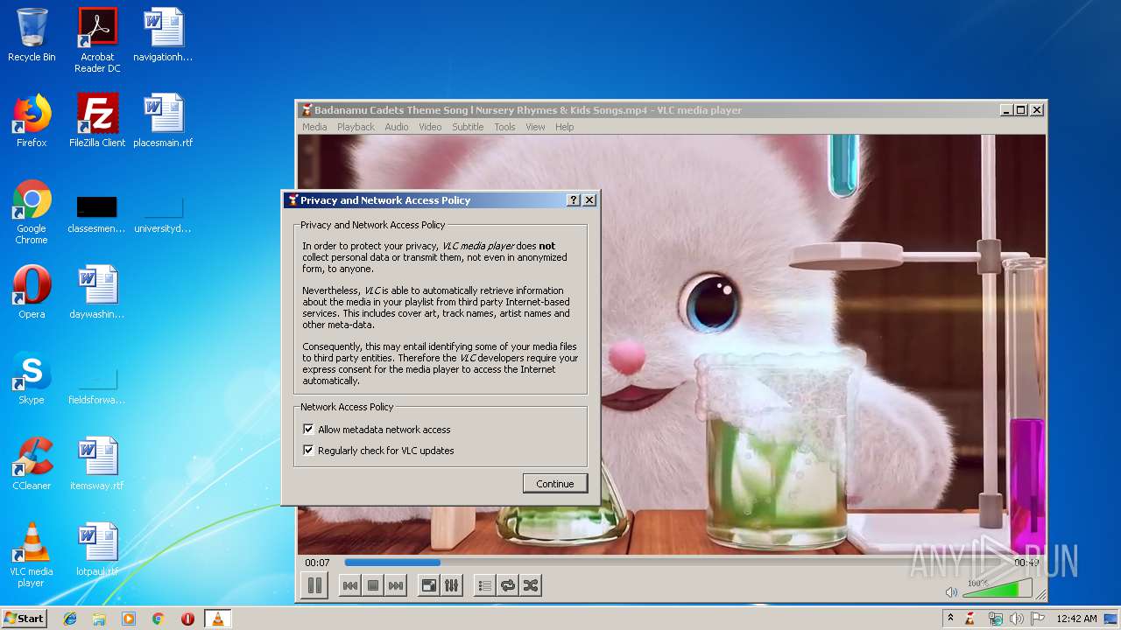Open the Help menu
The height and width of the screenshot is (630, 1121).
[565, 127]
